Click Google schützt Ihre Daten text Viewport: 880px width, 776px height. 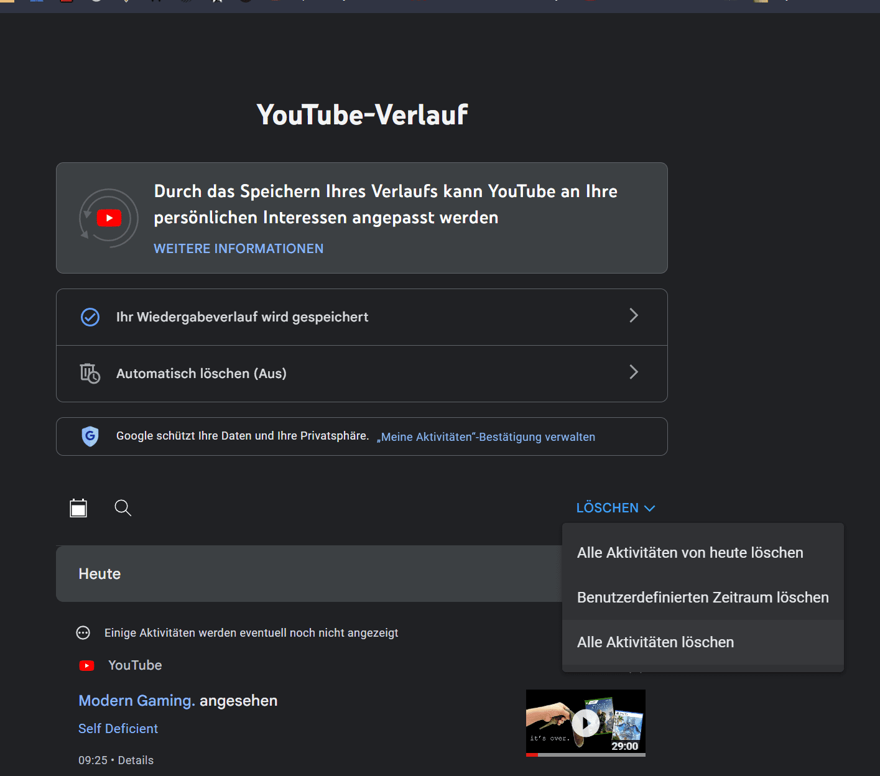[243, 436]
